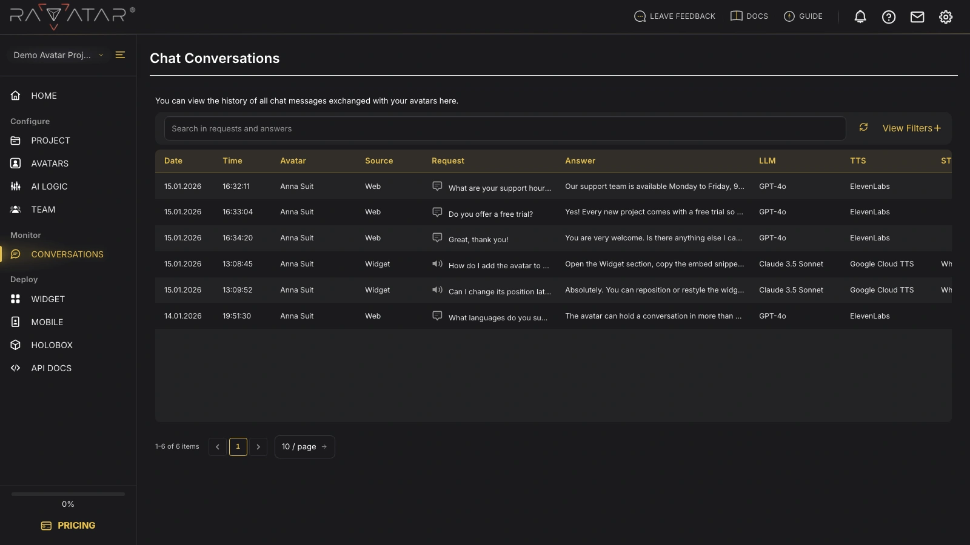Click the chat icon for "What are your support hour..."
The image size is (970, 545).
[x=437, y=186]
